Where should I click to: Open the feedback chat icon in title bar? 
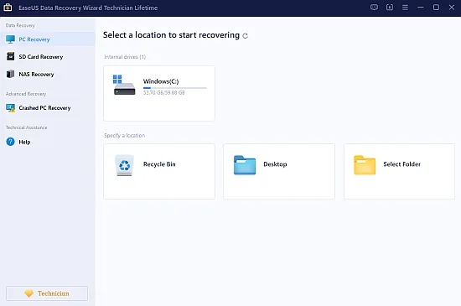point(374,8)
